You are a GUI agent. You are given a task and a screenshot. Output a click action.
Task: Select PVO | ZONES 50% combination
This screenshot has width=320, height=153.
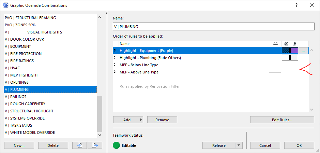tap(50, 25)
